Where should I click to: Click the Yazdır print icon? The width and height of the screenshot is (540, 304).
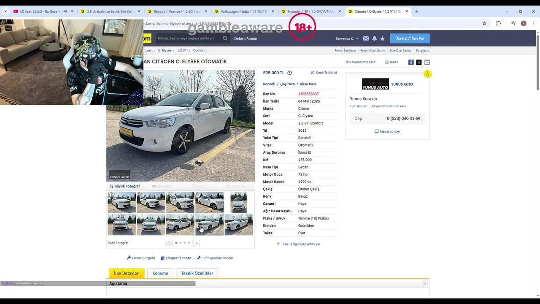(387, 62)
